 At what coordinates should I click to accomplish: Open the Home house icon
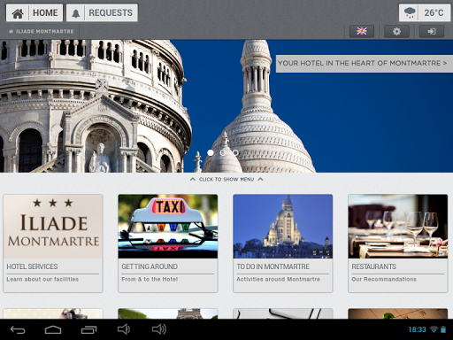pos(18,13)
